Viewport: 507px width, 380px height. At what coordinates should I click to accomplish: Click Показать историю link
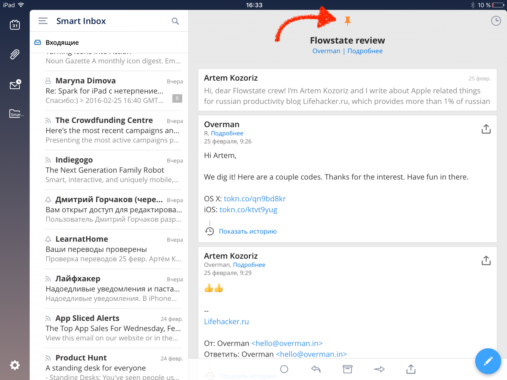pyautogui.click(x=248, y=231)
